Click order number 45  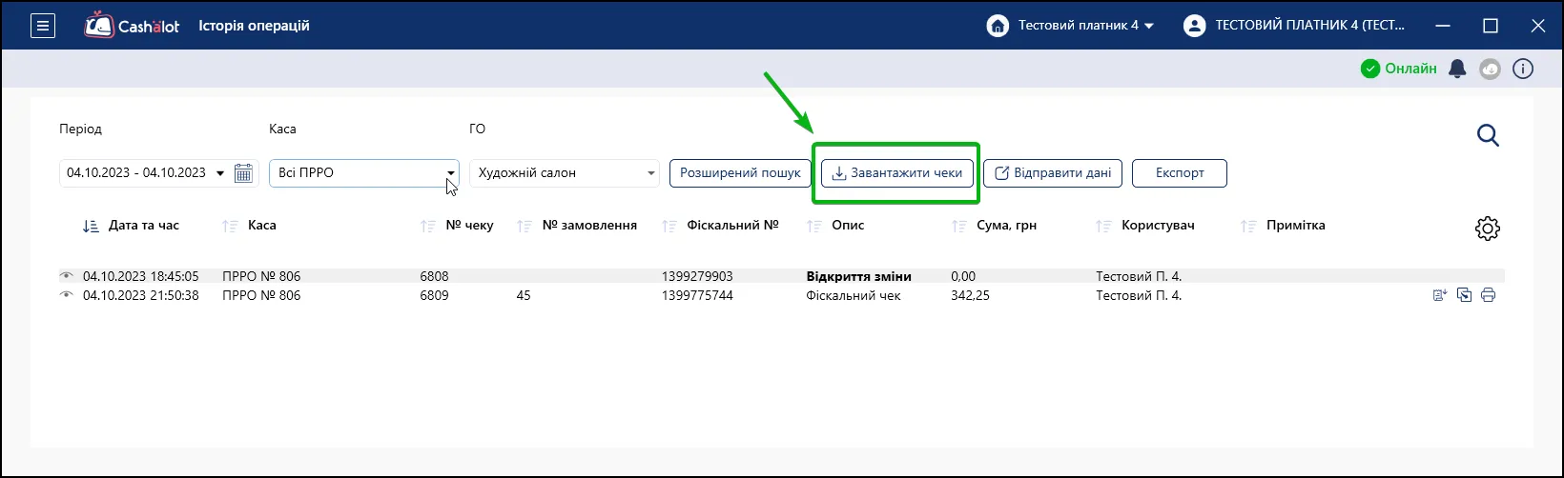[x=524, y=295]
